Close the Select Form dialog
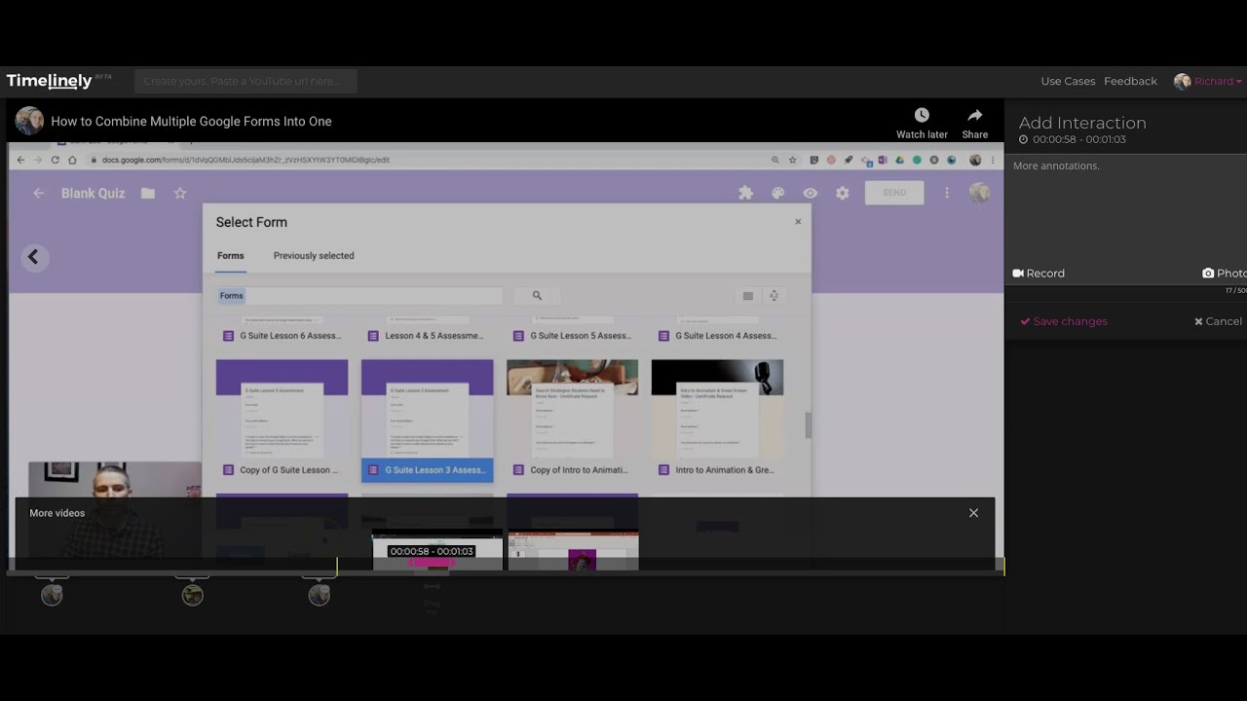This screenshot has height=701, width=1247. coord(798,221)
